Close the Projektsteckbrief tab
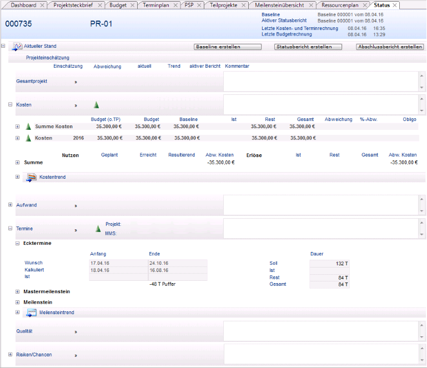This screenshot has height=368, width=427. coord(100,5)
